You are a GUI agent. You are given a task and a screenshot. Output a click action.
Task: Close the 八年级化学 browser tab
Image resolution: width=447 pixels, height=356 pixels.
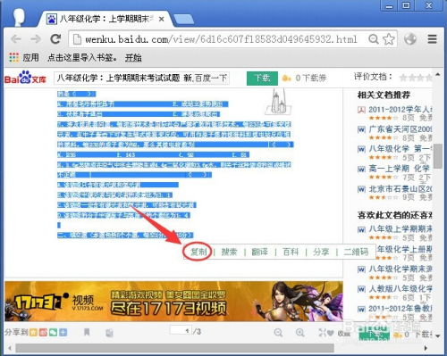[161, 20]
